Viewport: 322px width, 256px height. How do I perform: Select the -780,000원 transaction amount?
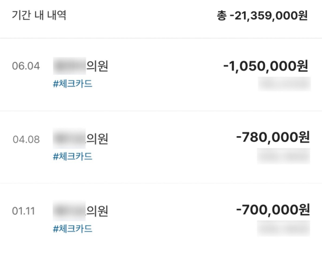273,138
